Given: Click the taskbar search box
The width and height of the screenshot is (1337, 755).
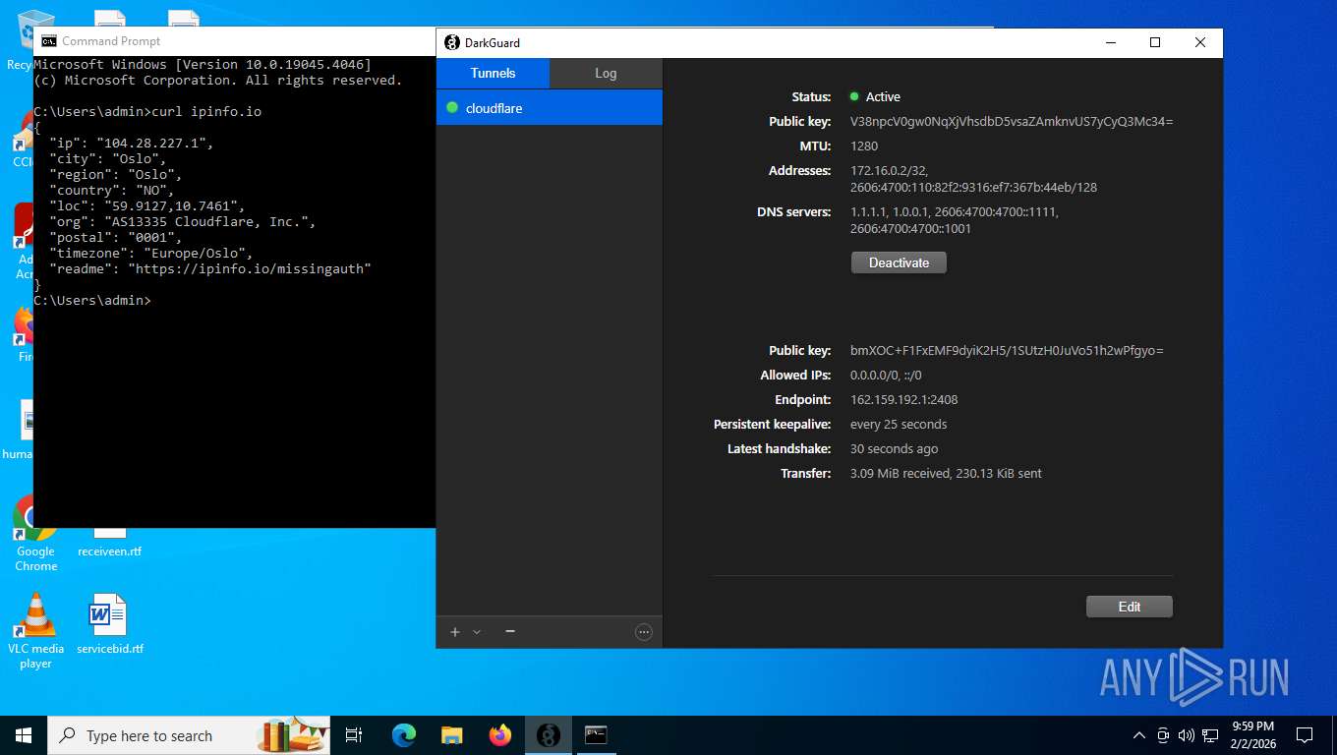Looking at the screenshot, I should click(x=189, y=735).
